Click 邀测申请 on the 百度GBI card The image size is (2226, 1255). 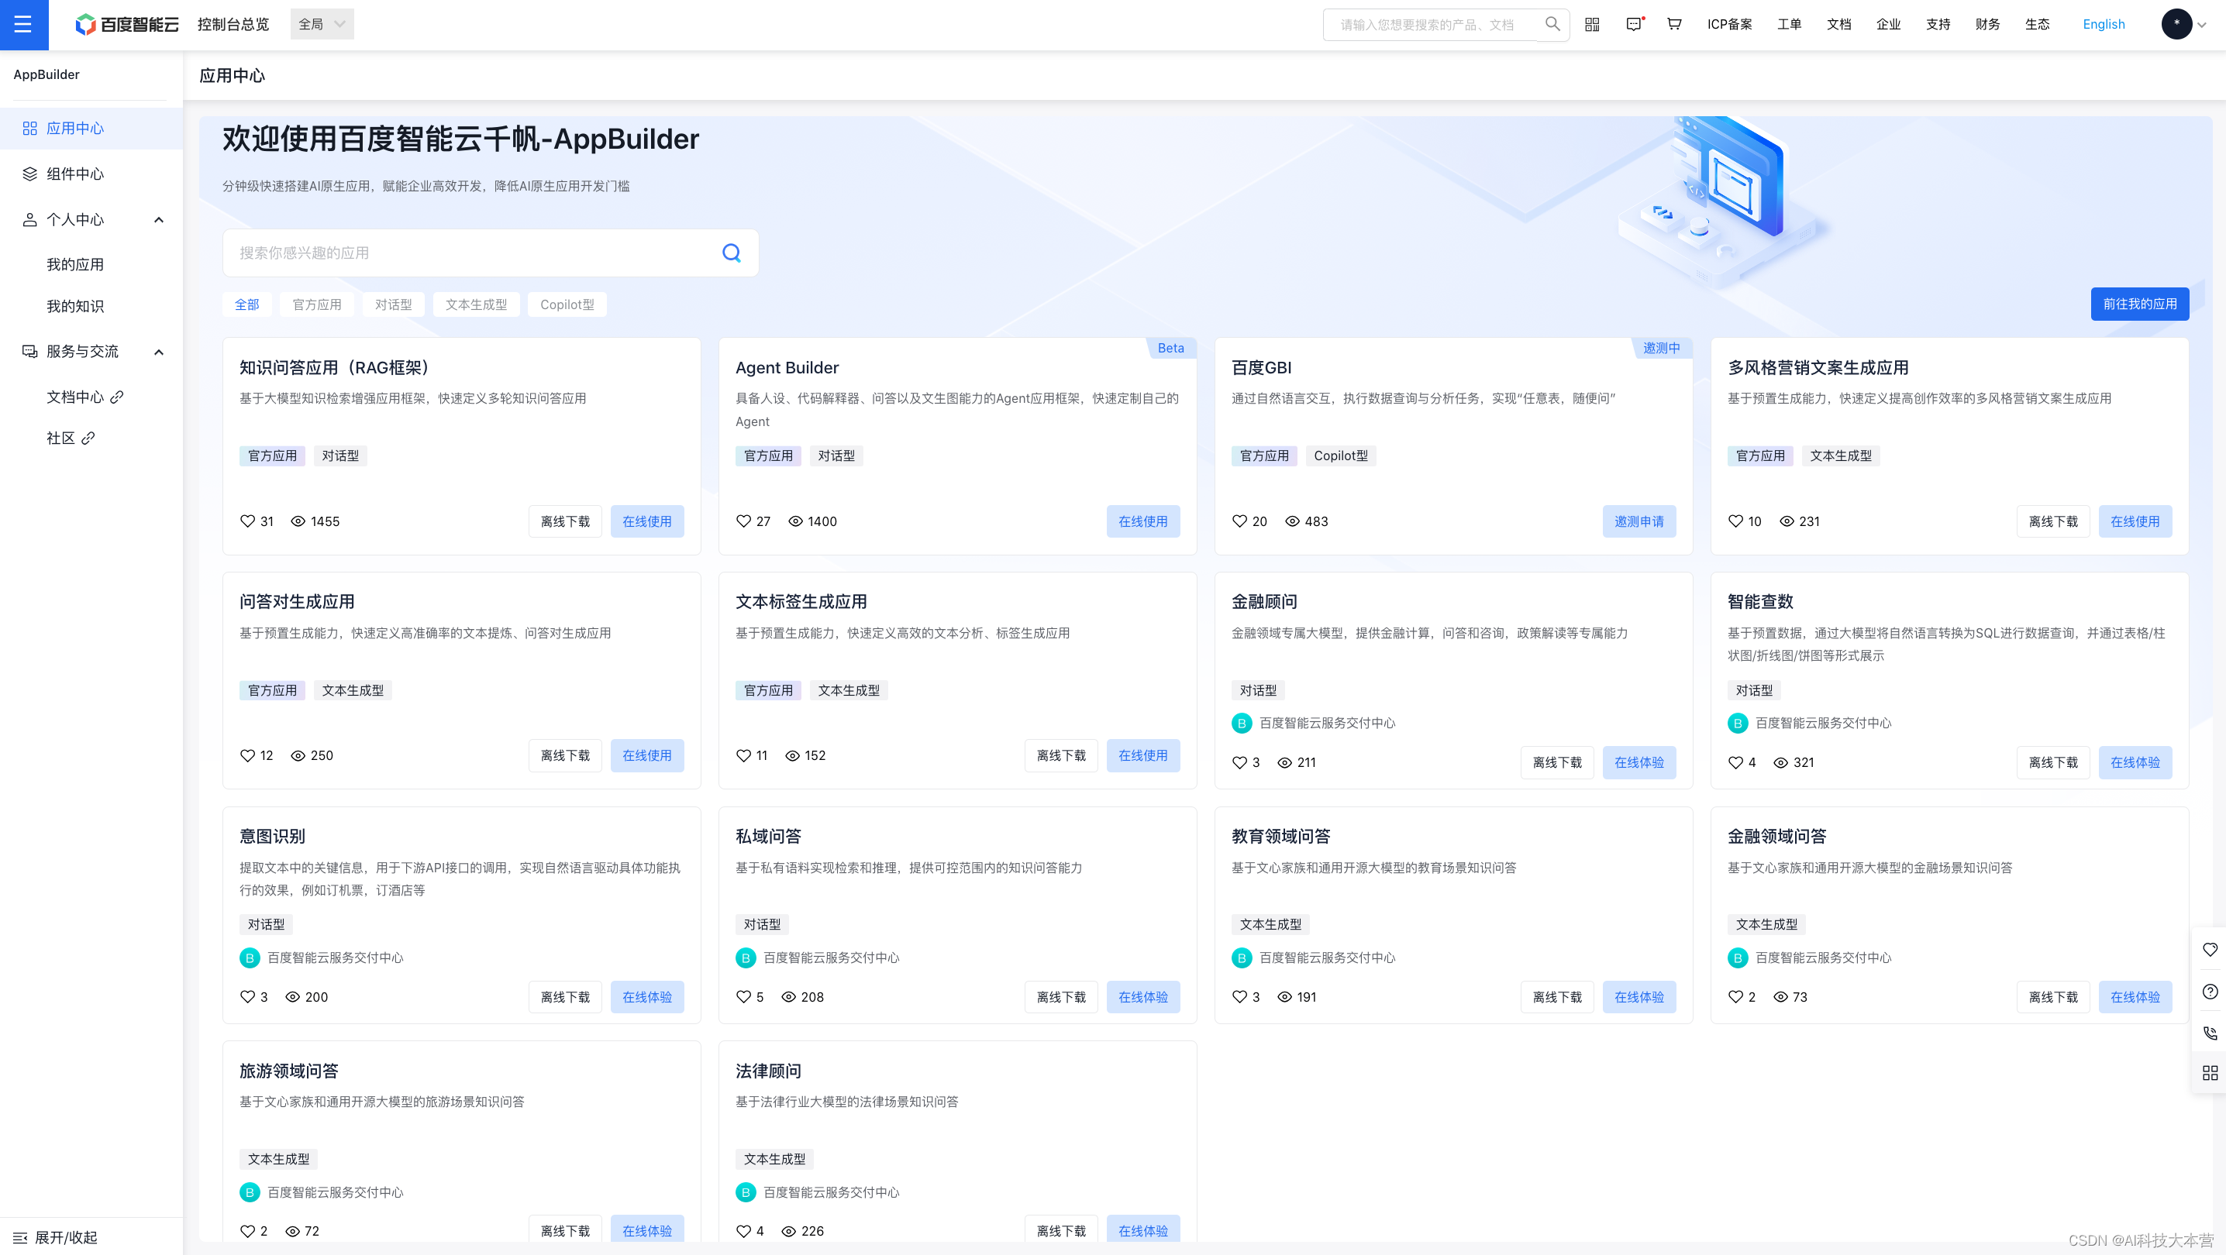click(x=1638, y=521)
